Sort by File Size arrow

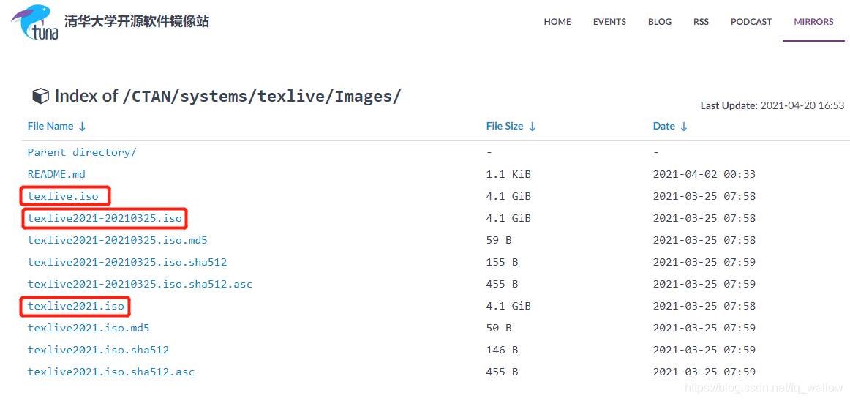click(532, 127)
